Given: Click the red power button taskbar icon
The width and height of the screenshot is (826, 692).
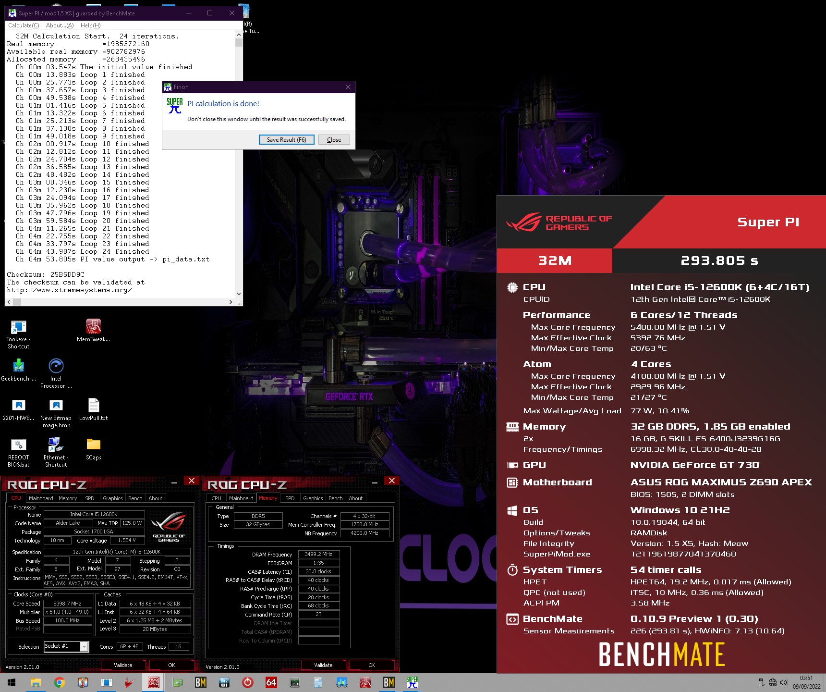Looking at the screenshot, I should point(248,682).
